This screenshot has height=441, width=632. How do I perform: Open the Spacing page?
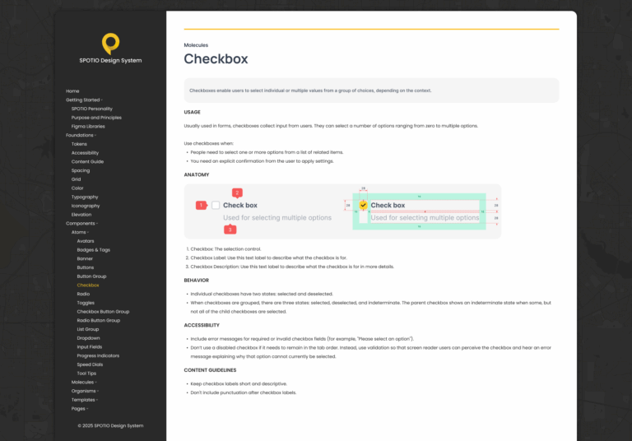pyautogui.click(x=81, y=170)
